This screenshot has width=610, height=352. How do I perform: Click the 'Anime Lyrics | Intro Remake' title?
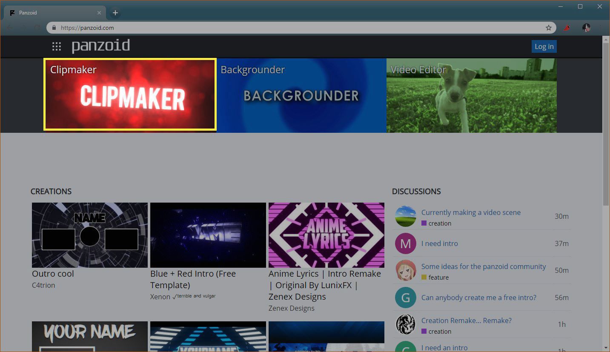tap(325, 285)
